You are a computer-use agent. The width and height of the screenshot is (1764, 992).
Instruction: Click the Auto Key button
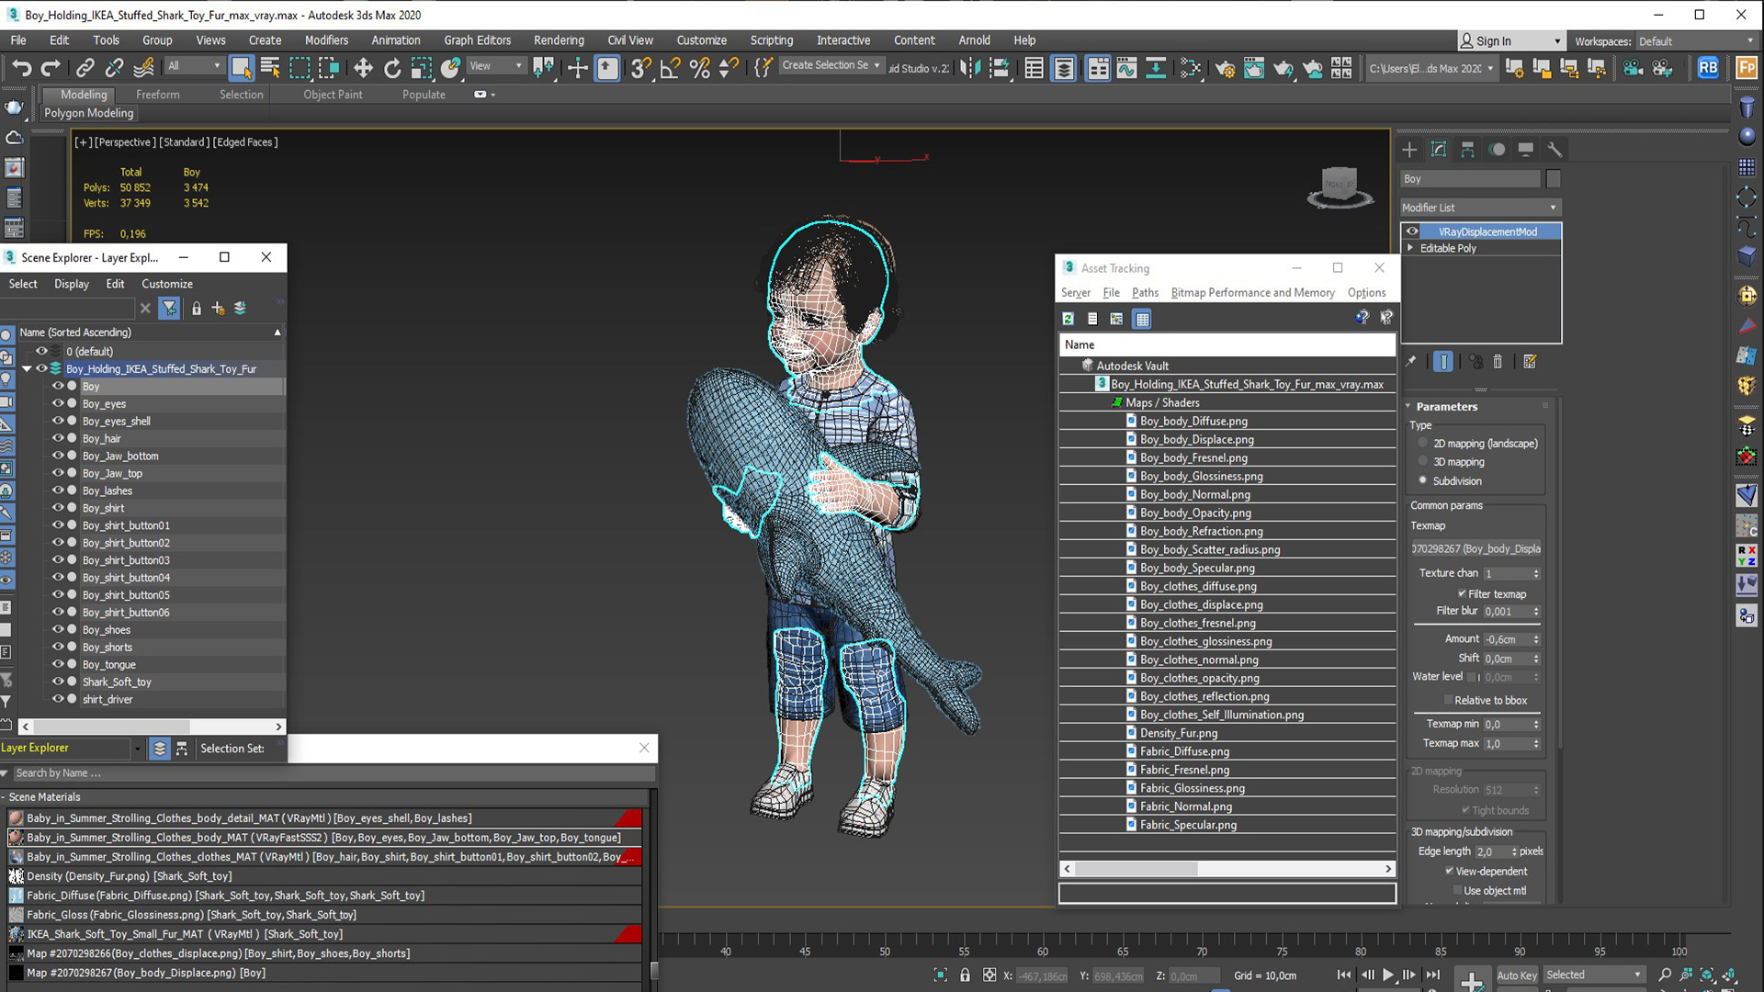tap(1517, 975)
